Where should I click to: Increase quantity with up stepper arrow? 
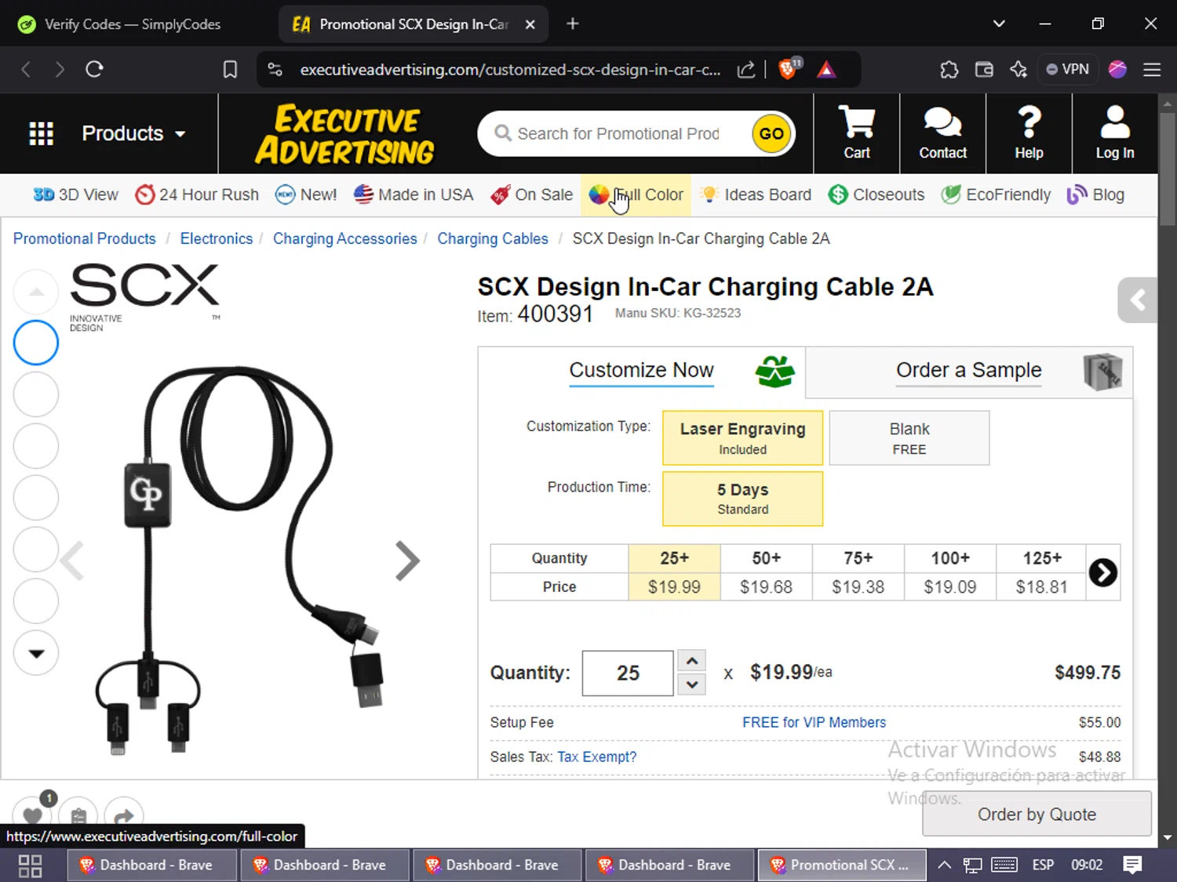[x=692, y=661]
